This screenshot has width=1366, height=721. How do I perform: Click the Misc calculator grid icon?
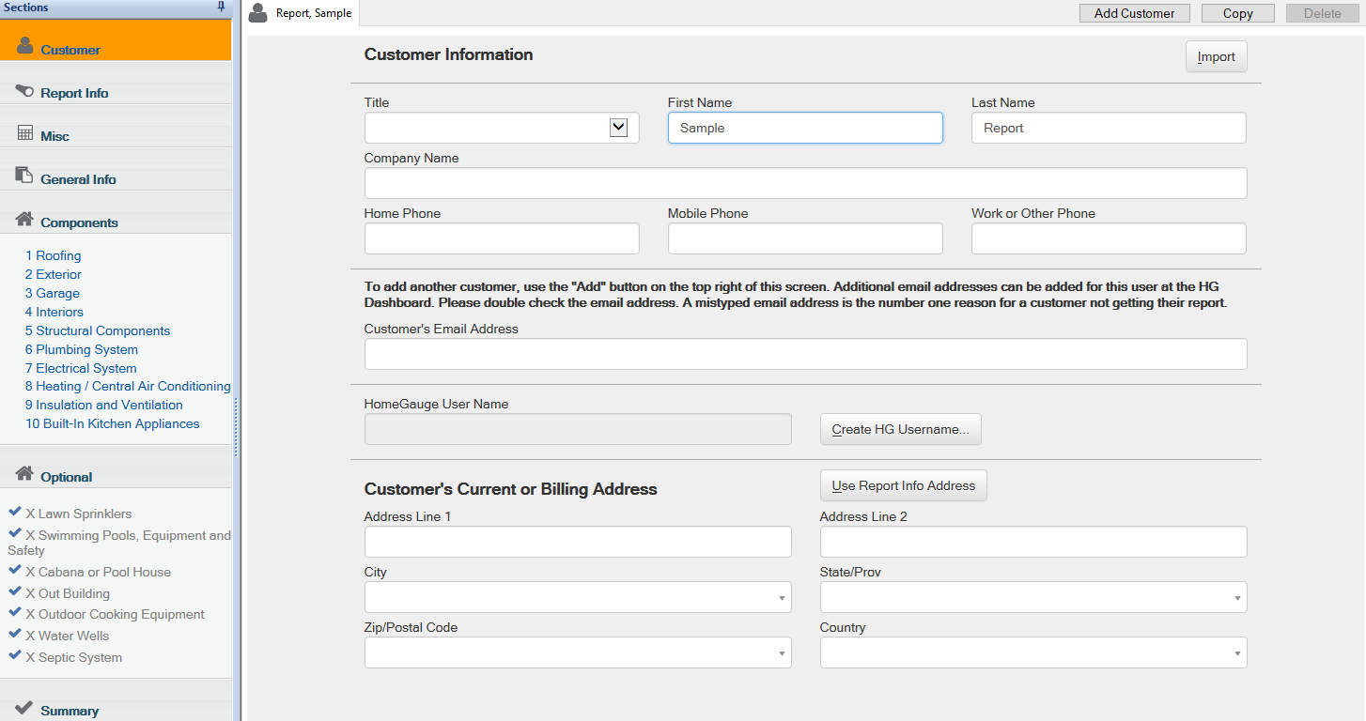[25, 134]
